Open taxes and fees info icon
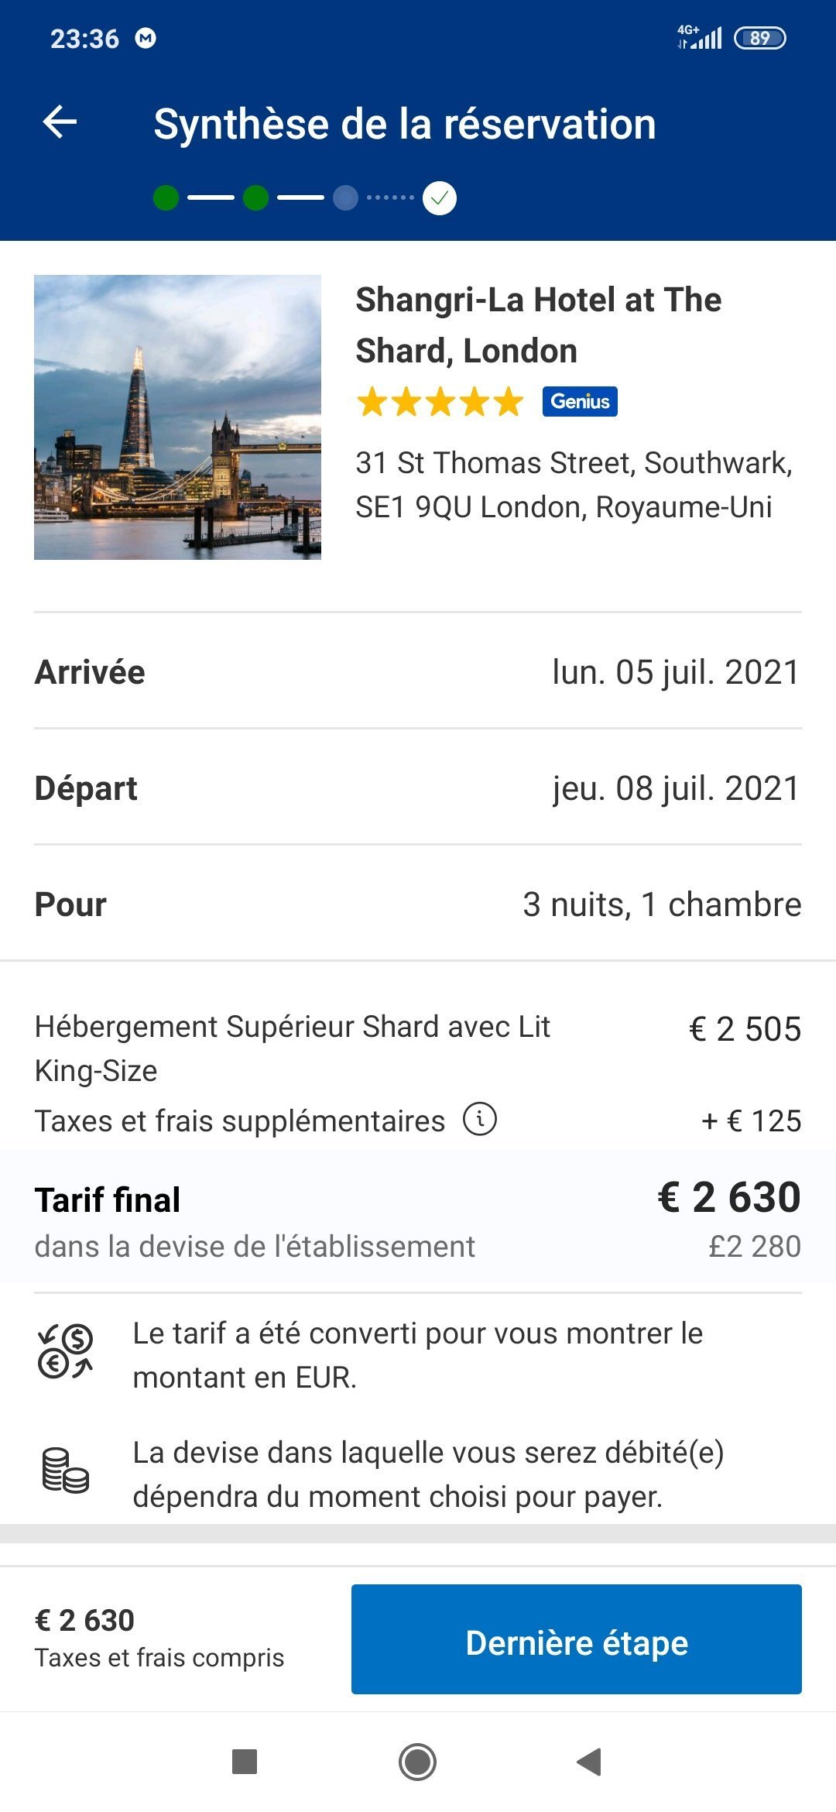 pyautogui.click(x=480, y=1119)
